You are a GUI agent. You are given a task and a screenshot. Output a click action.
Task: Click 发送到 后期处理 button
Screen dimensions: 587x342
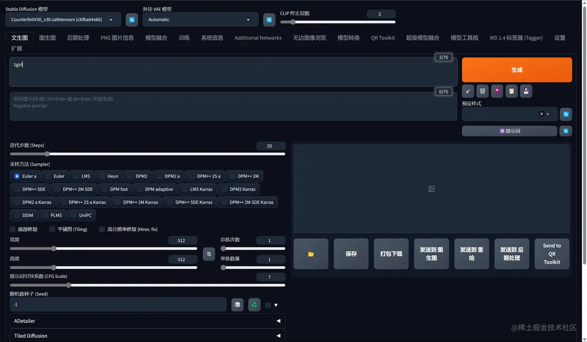click(512, 254)
